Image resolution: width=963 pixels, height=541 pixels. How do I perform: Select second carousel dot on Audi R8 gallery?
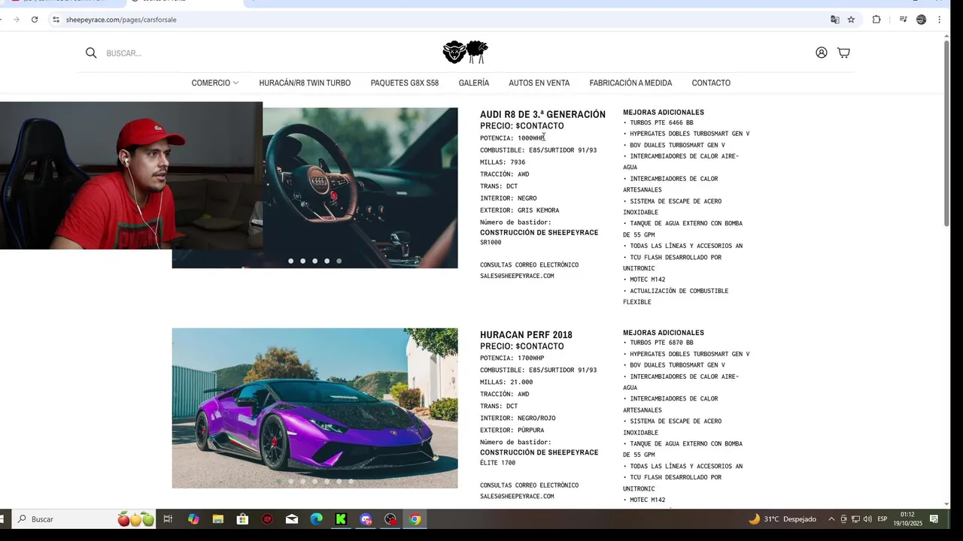click(302, 261)
